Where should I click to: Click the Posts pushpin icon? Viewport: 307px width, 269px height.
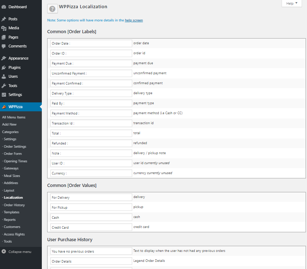click(x=4, y=19)
